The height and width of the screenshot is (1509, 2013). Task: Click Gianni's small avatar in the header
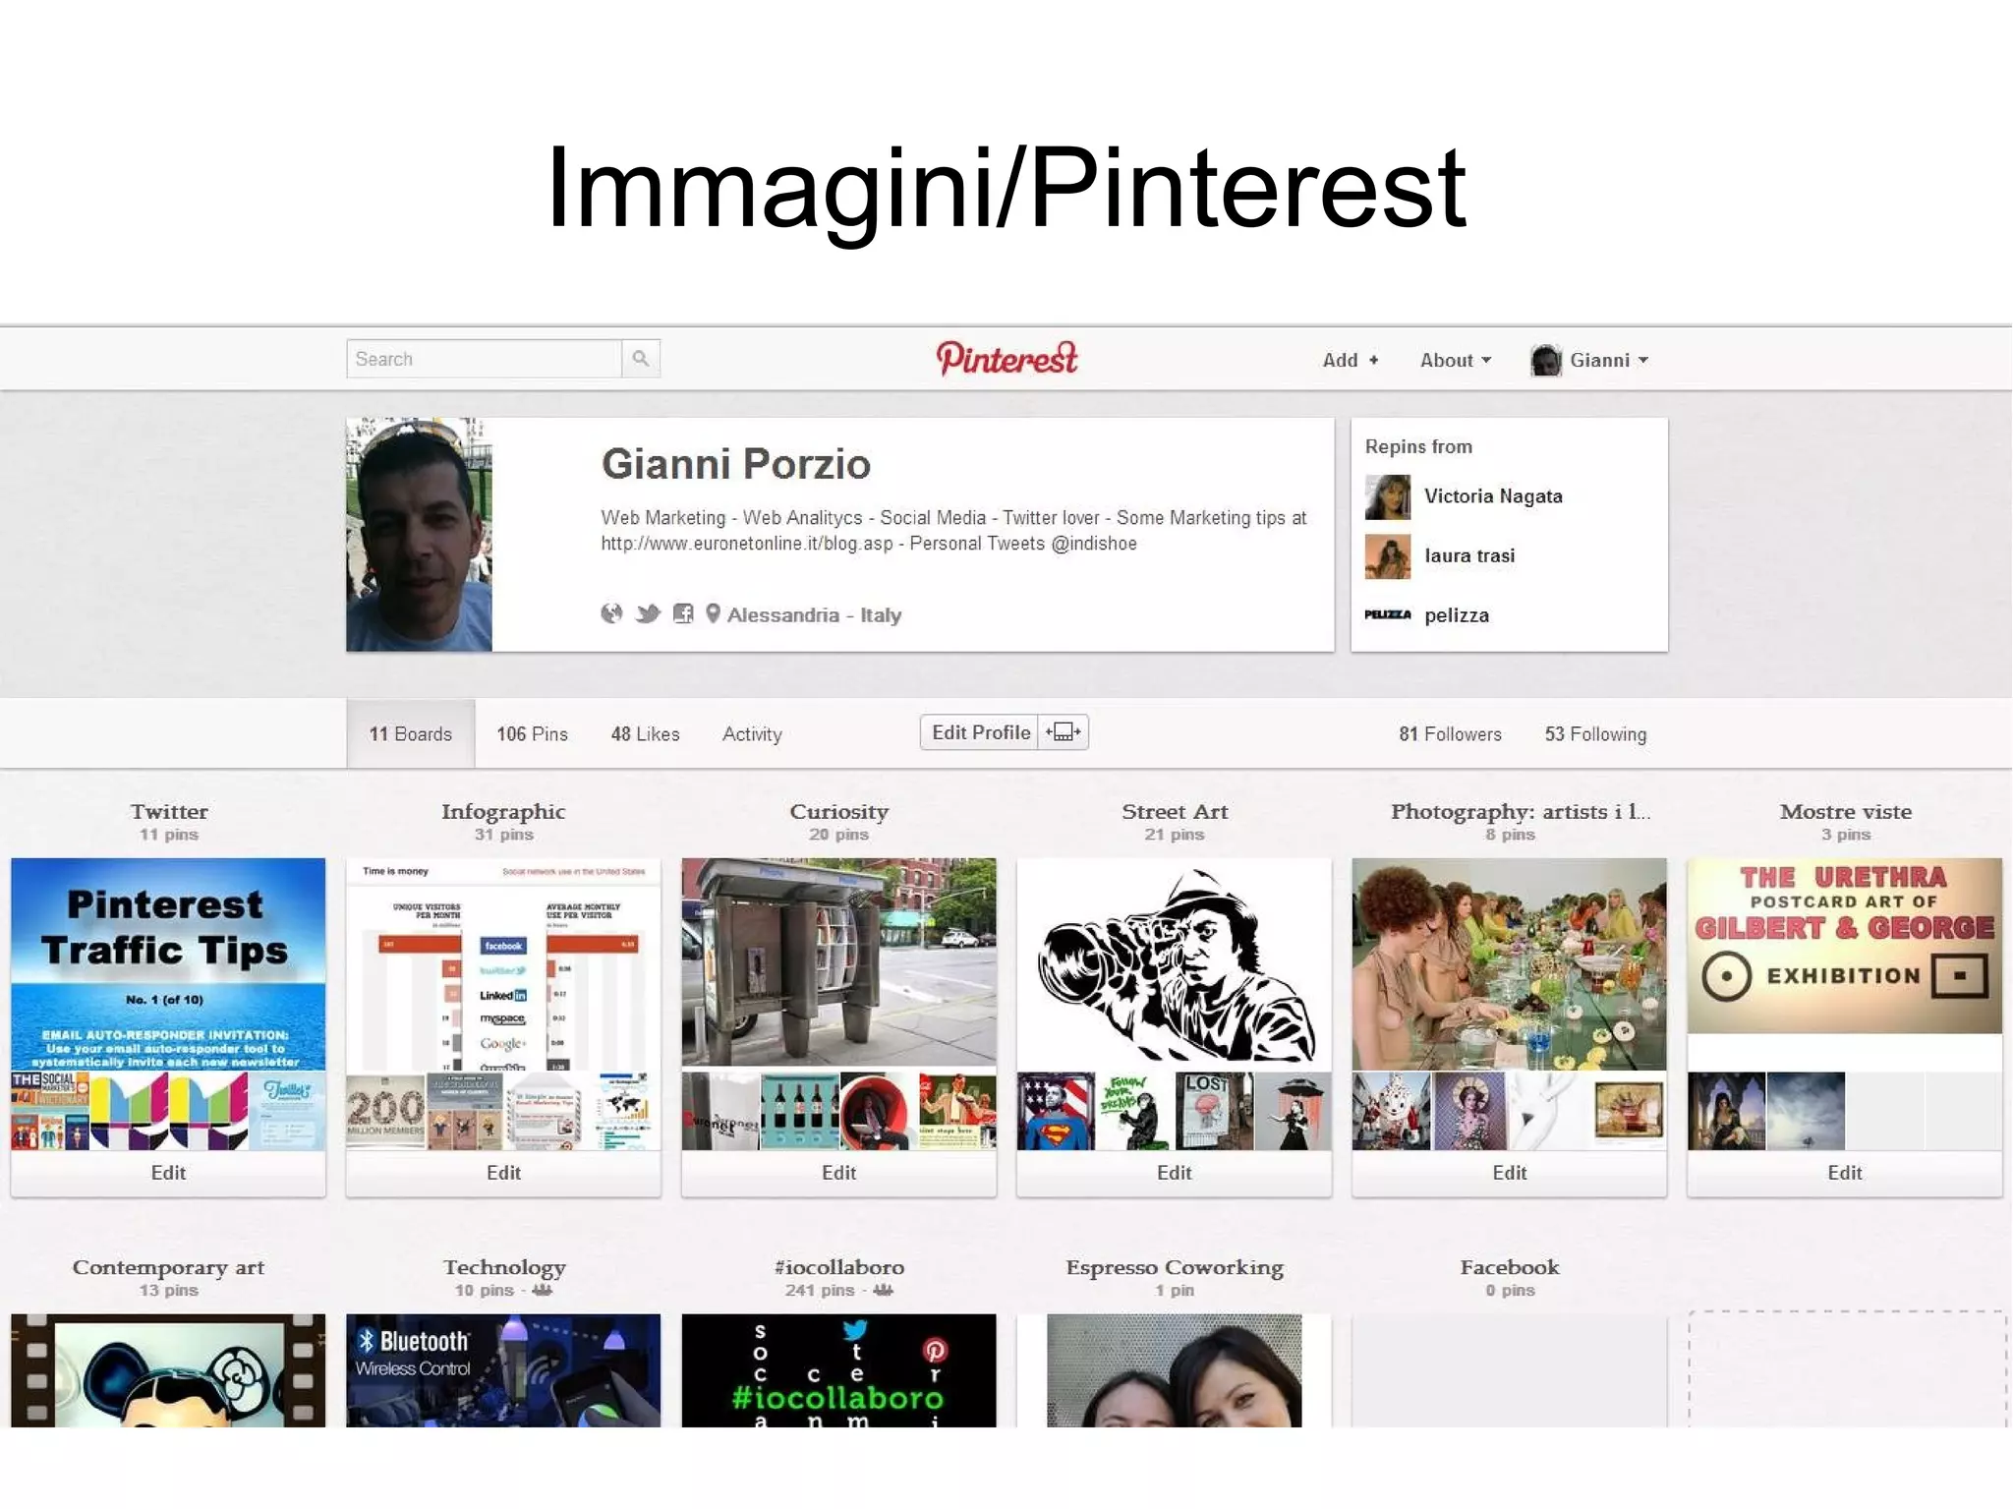coord(1546,361)
